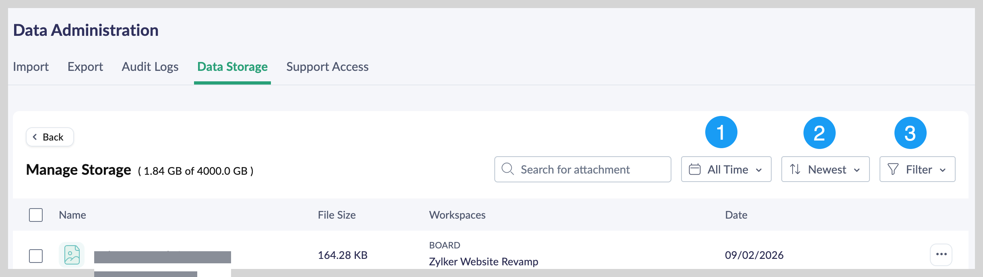Check the first attachment row checkbox
The image size is (983, 277).
(36, 256)
